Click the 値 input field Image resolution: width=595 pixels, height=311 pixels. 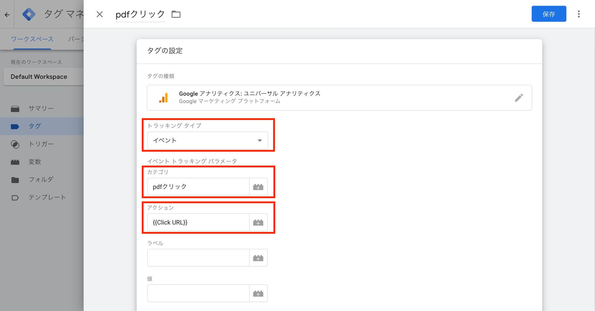(x=198, y=293)
